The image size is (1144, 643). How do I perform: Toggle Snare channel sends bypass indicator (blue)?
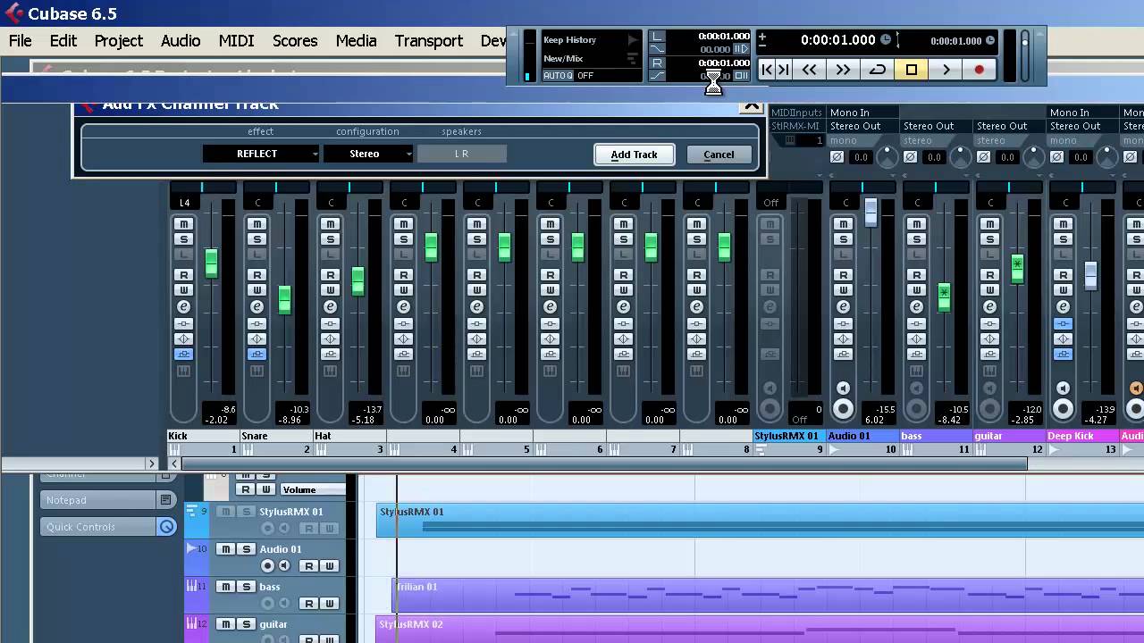(257, 355)
